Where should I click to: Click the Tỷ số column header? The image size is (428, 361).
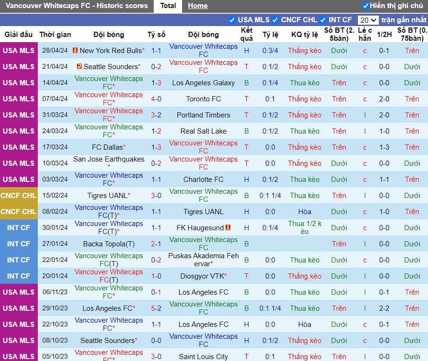(x=156, y=35)
